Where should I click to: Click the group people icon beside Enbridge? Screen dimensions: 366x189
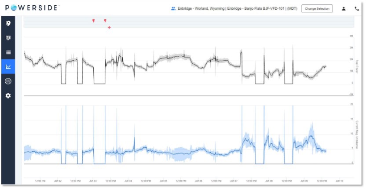[x=173, y=9]
